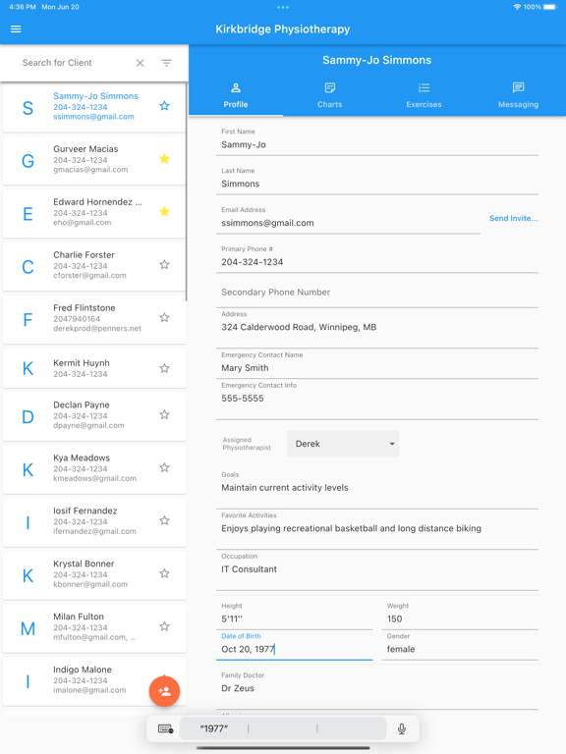566x754 pixels.
Task: Click the Kirkbridge Physiotherapy app title
Action: 283,28
